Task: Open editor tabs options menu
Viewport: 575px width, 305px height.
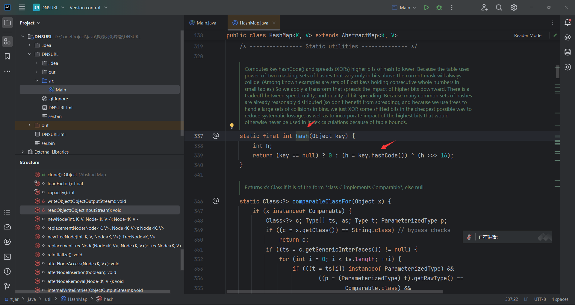Action: 553,23
